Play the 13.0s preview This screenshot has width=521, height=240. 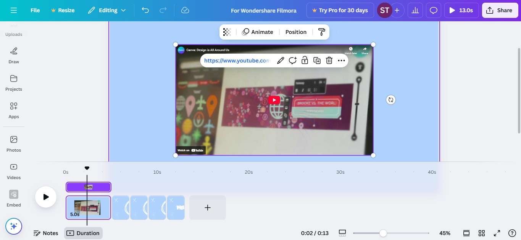pyautogui.click(x=461, y=10)
